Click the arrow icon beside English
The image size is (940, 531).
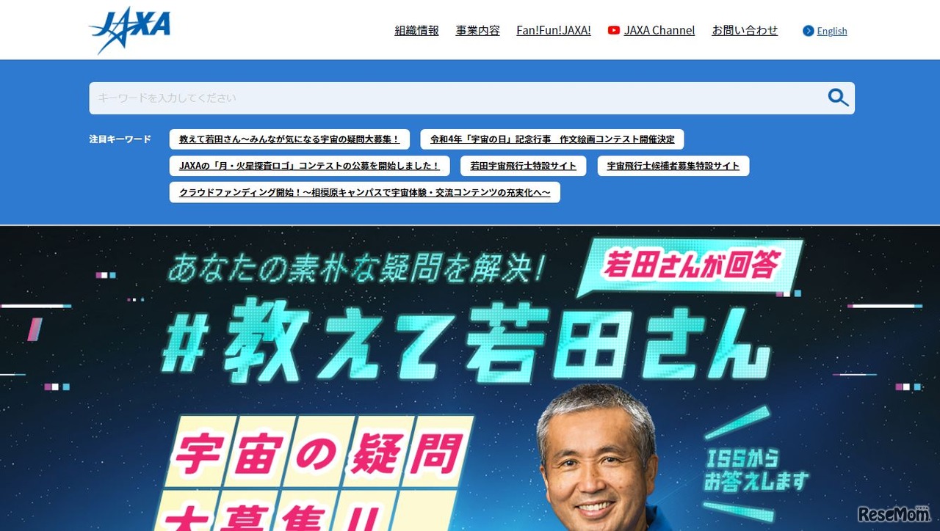tap(809, 31)
